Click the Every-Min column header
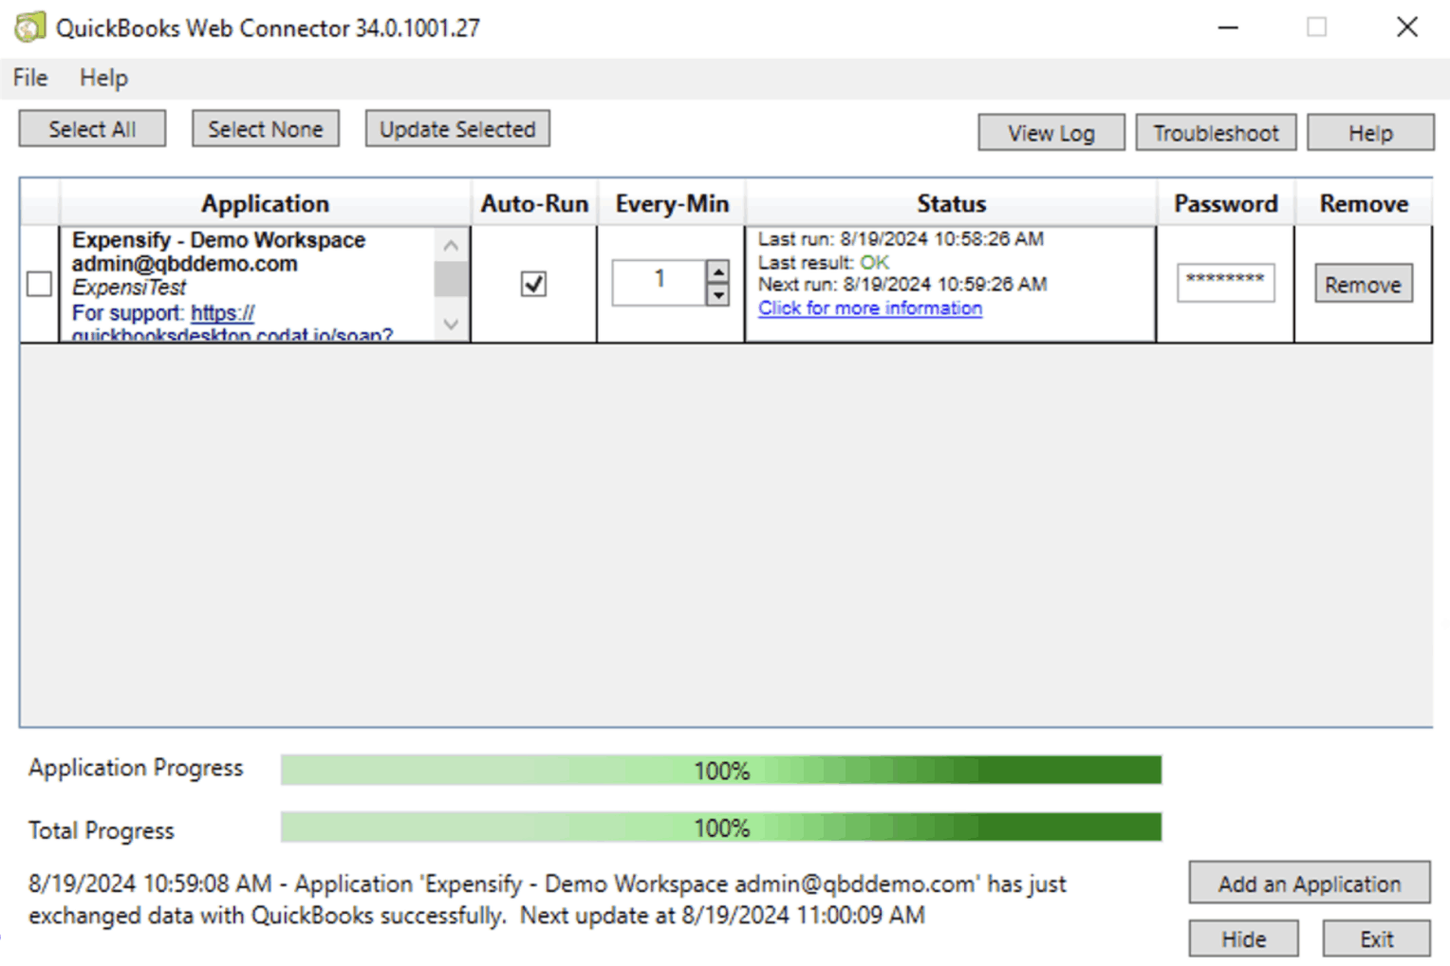 (672, 203)
